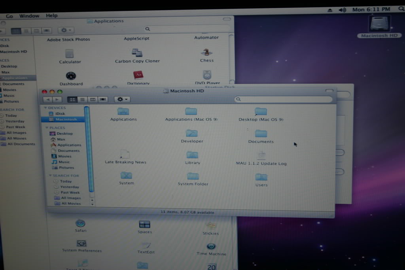
Task: Focus search field in Macintosh HD window
Action: 283,99
